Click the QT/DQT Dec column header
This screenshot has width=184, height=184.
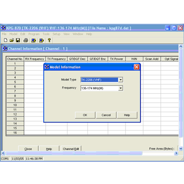[77, 59]
